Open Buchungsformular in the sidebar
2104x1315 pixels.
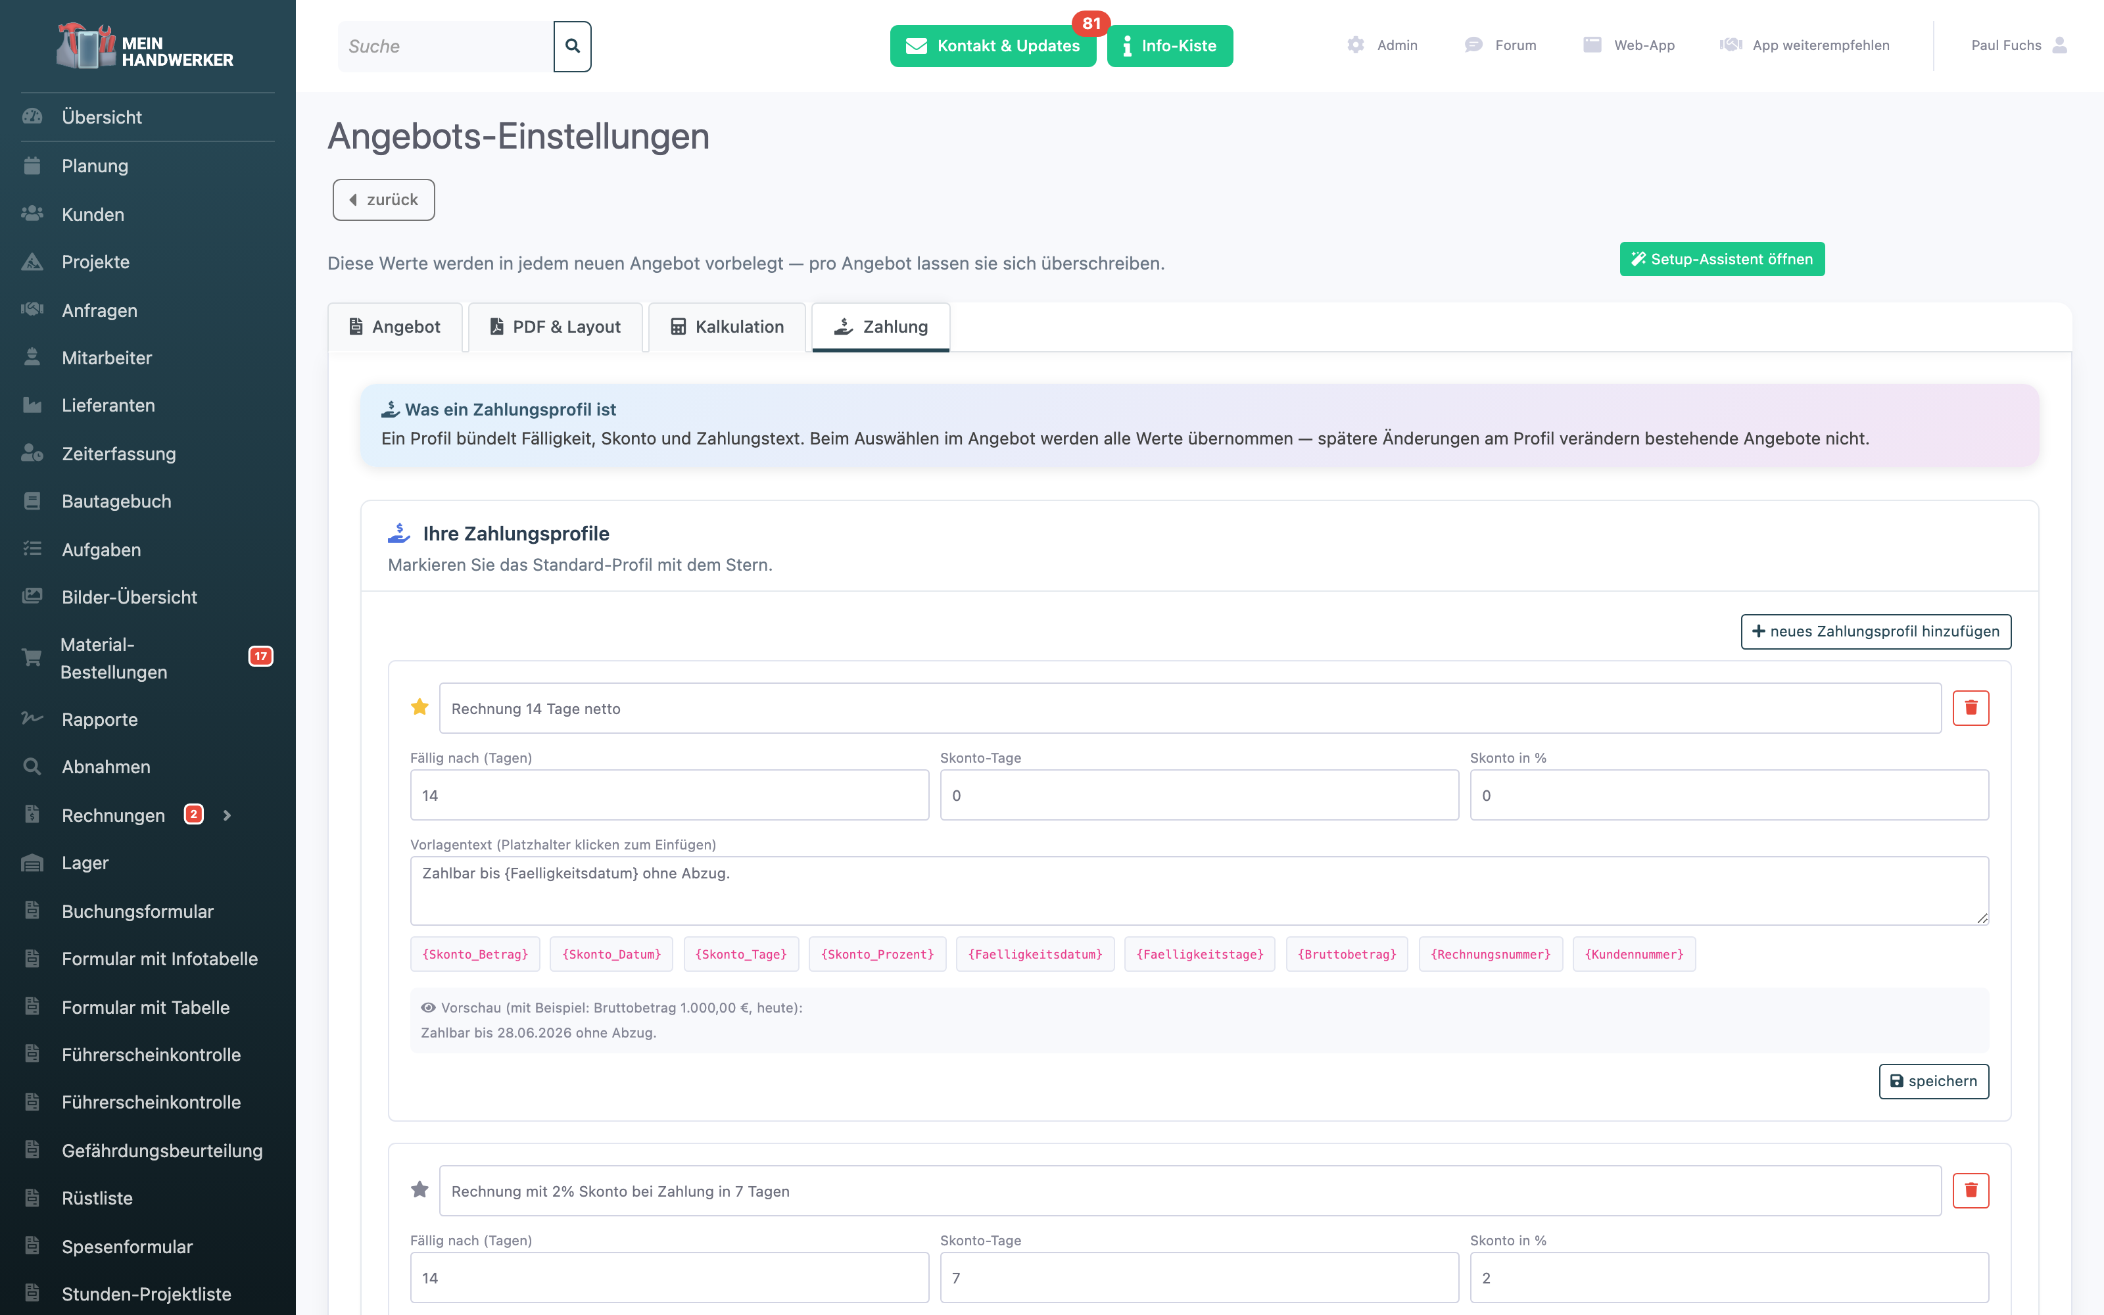coord(137,911)
